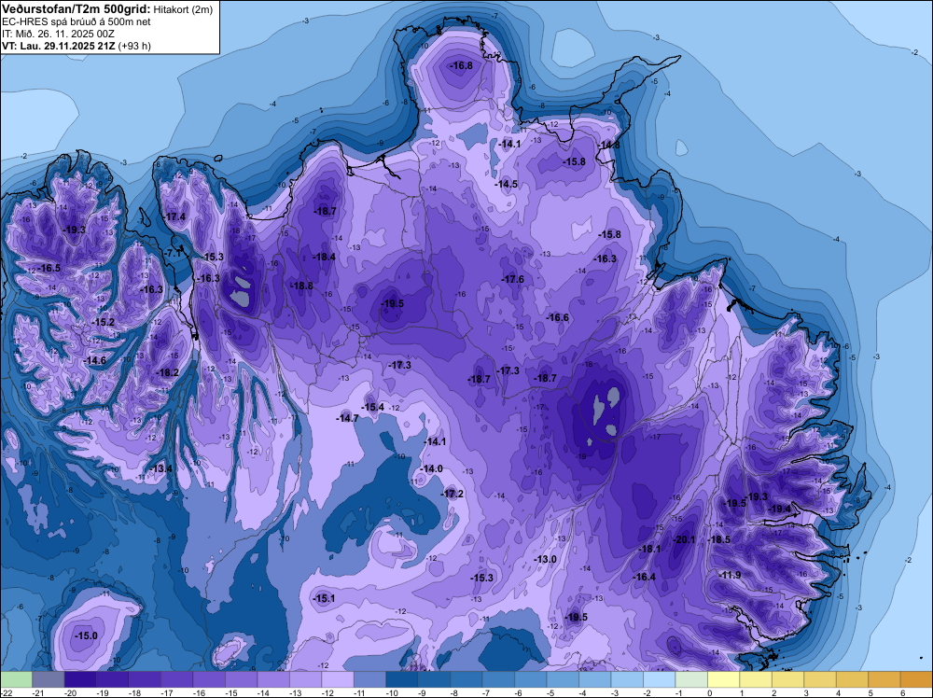The width and height of the screenshot is (933, 698).
Task: Click the -18.5 temperature label
Action: tap(719, 539)
